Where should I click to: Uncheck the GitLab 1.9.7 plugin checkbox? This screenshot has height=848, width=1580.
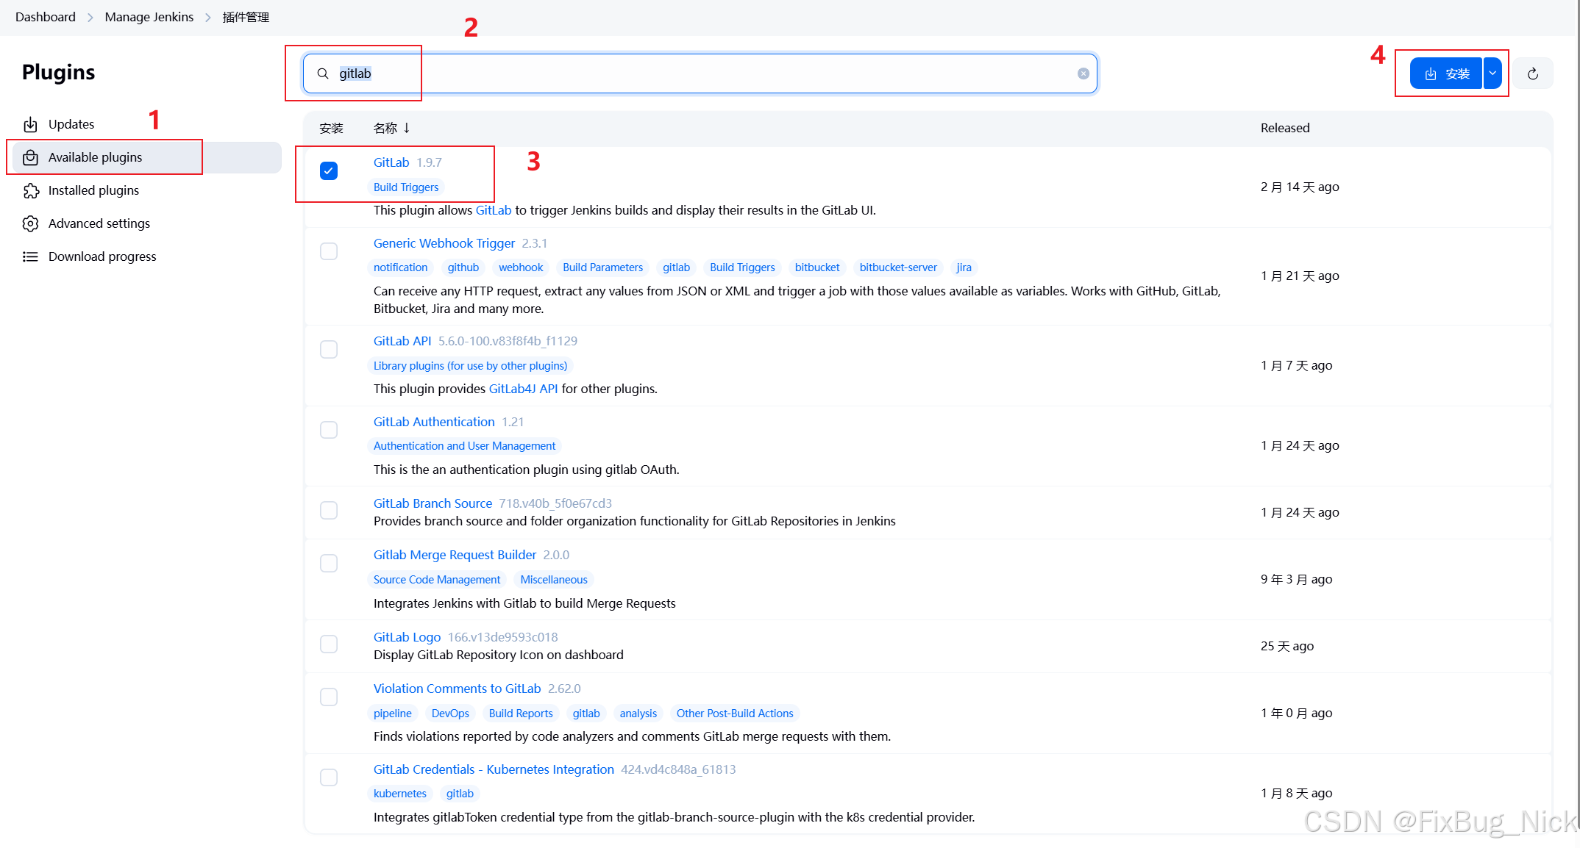(329, 170)
